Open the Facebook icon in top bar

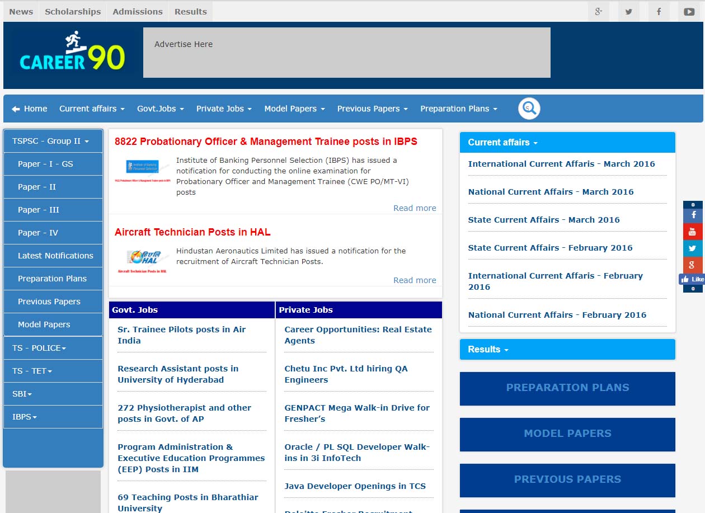pyautogui.click(x=659, y=12)
